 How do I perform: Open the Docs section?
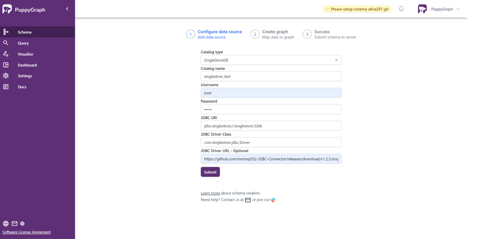pos(22,86)
